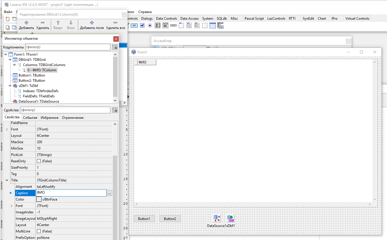Switch to the Ограничения tab
This screenshot has height=240, width=387.
[x=73, y=117]
